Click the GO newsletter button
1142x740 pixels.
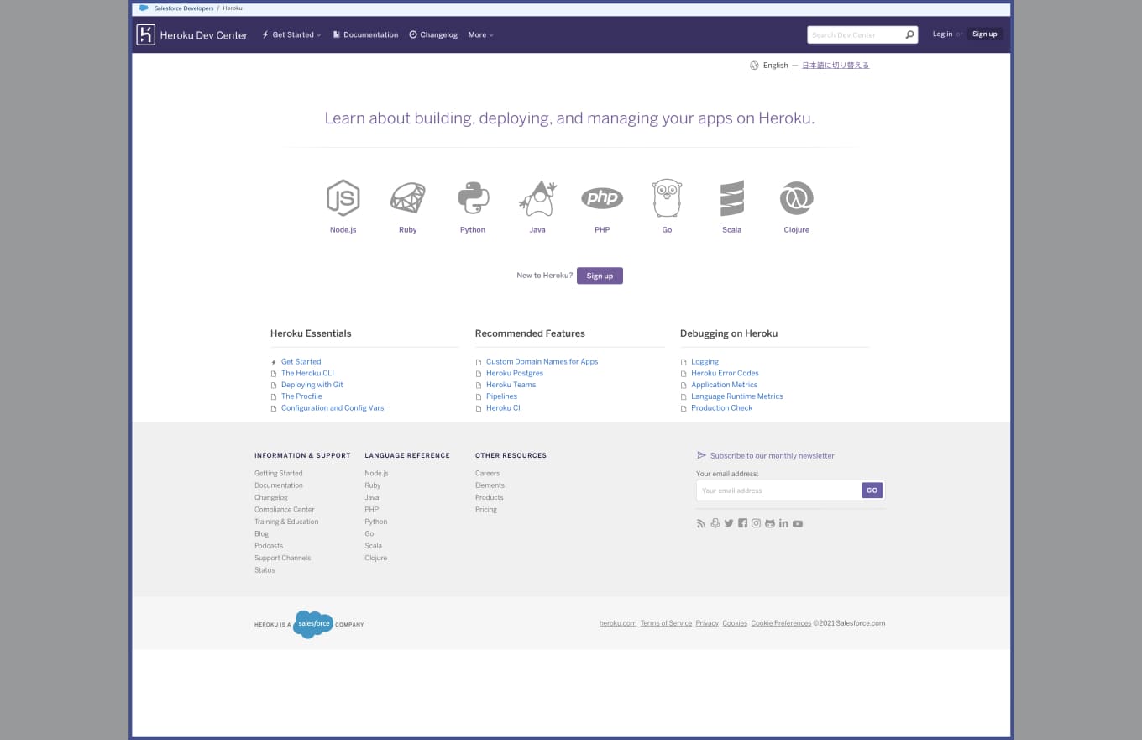tap(872, 491)
